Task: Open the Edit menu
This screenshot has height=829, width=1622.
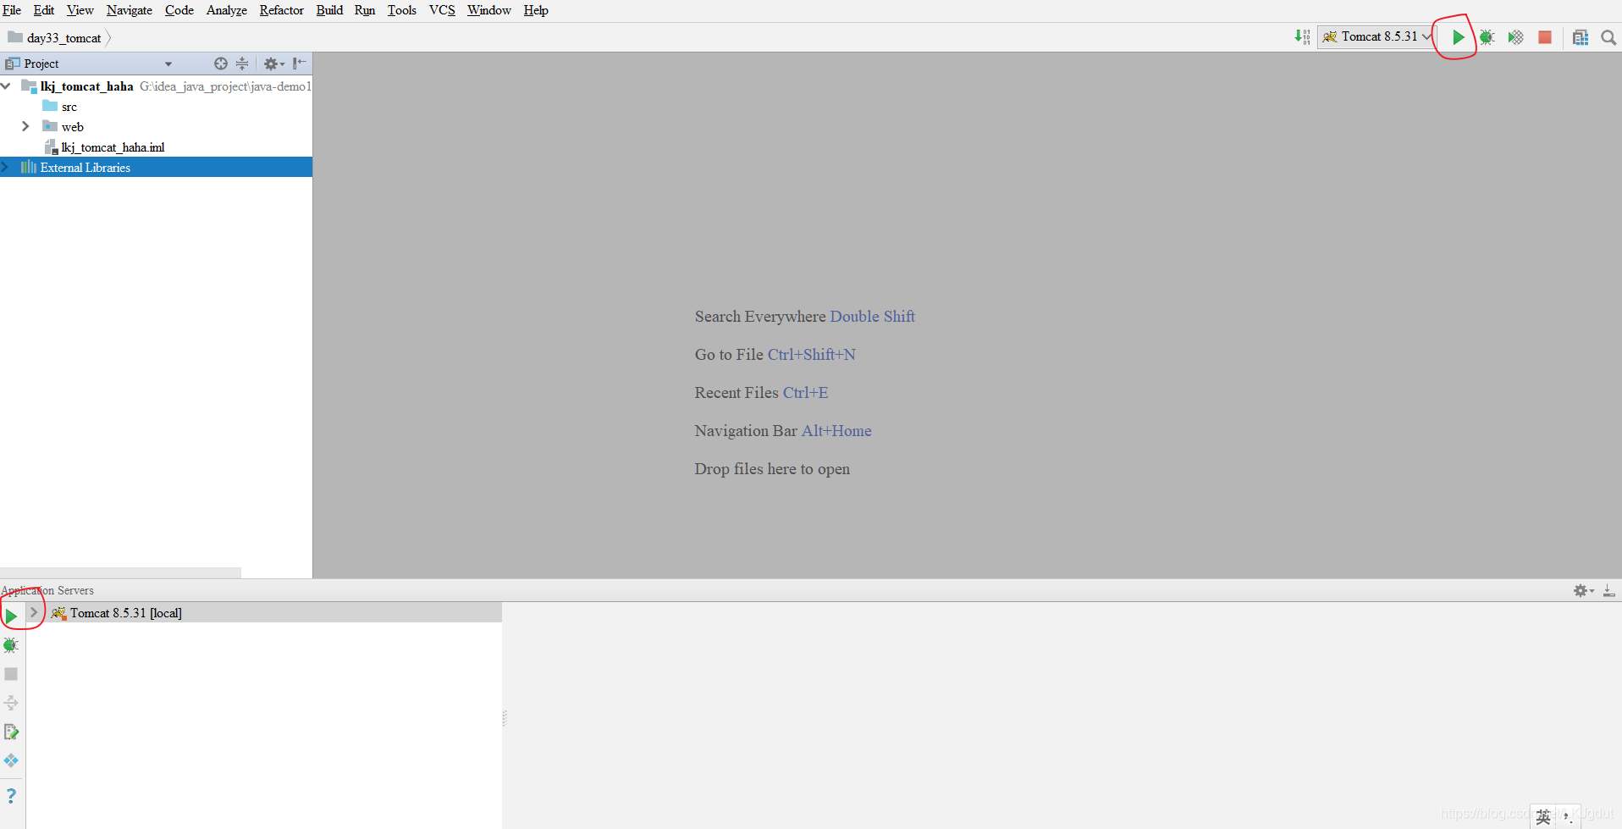Action: [x=44, y=10]
